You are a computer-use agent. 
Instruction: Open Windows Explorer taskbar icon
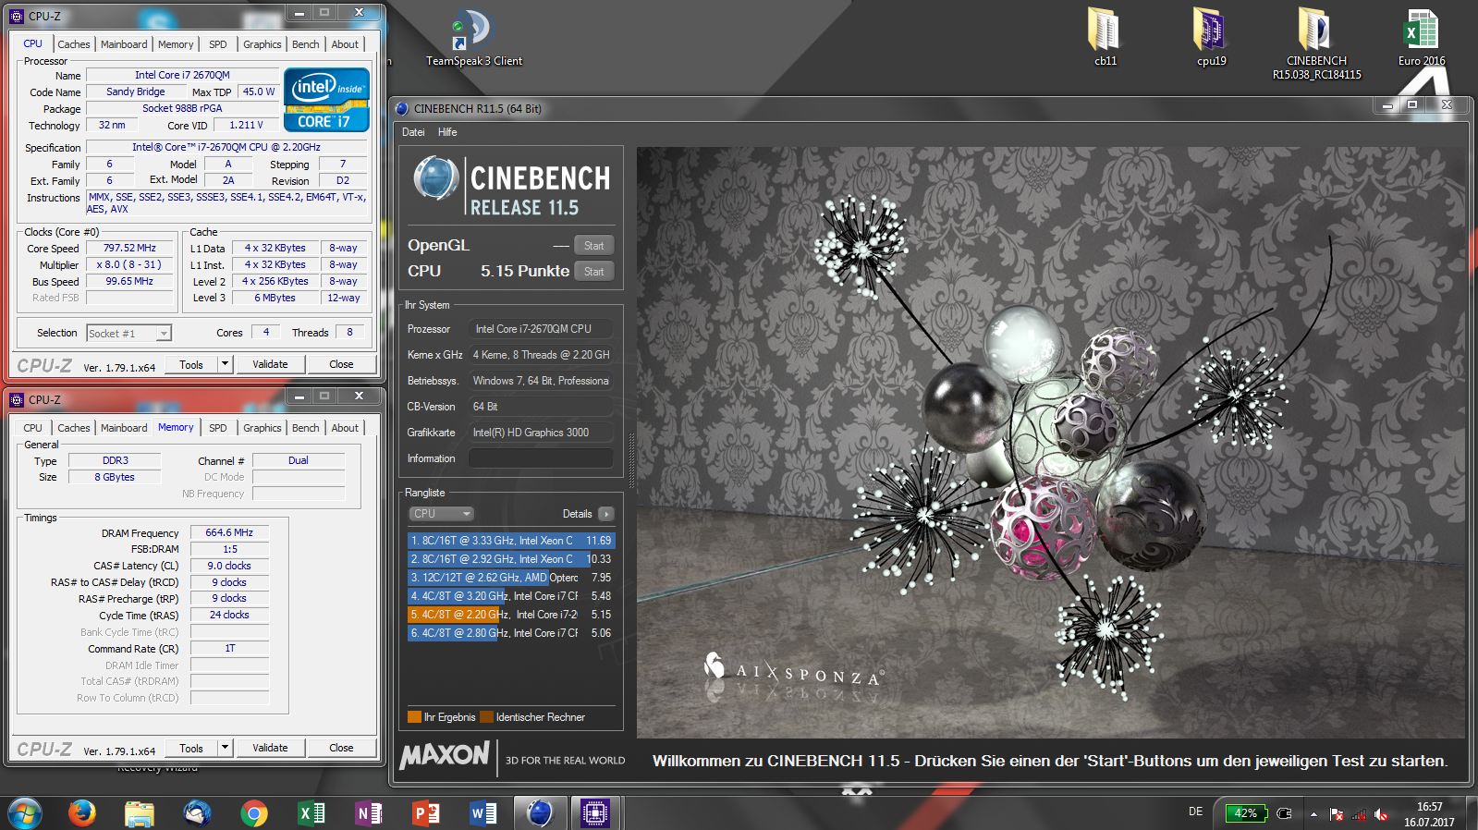(x=140, y=813)
